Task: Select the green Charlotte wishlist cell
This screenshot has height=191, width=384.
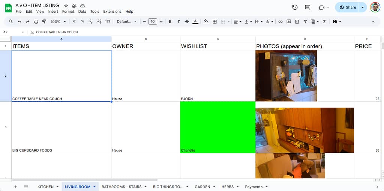Action: [x=217, y=127]
